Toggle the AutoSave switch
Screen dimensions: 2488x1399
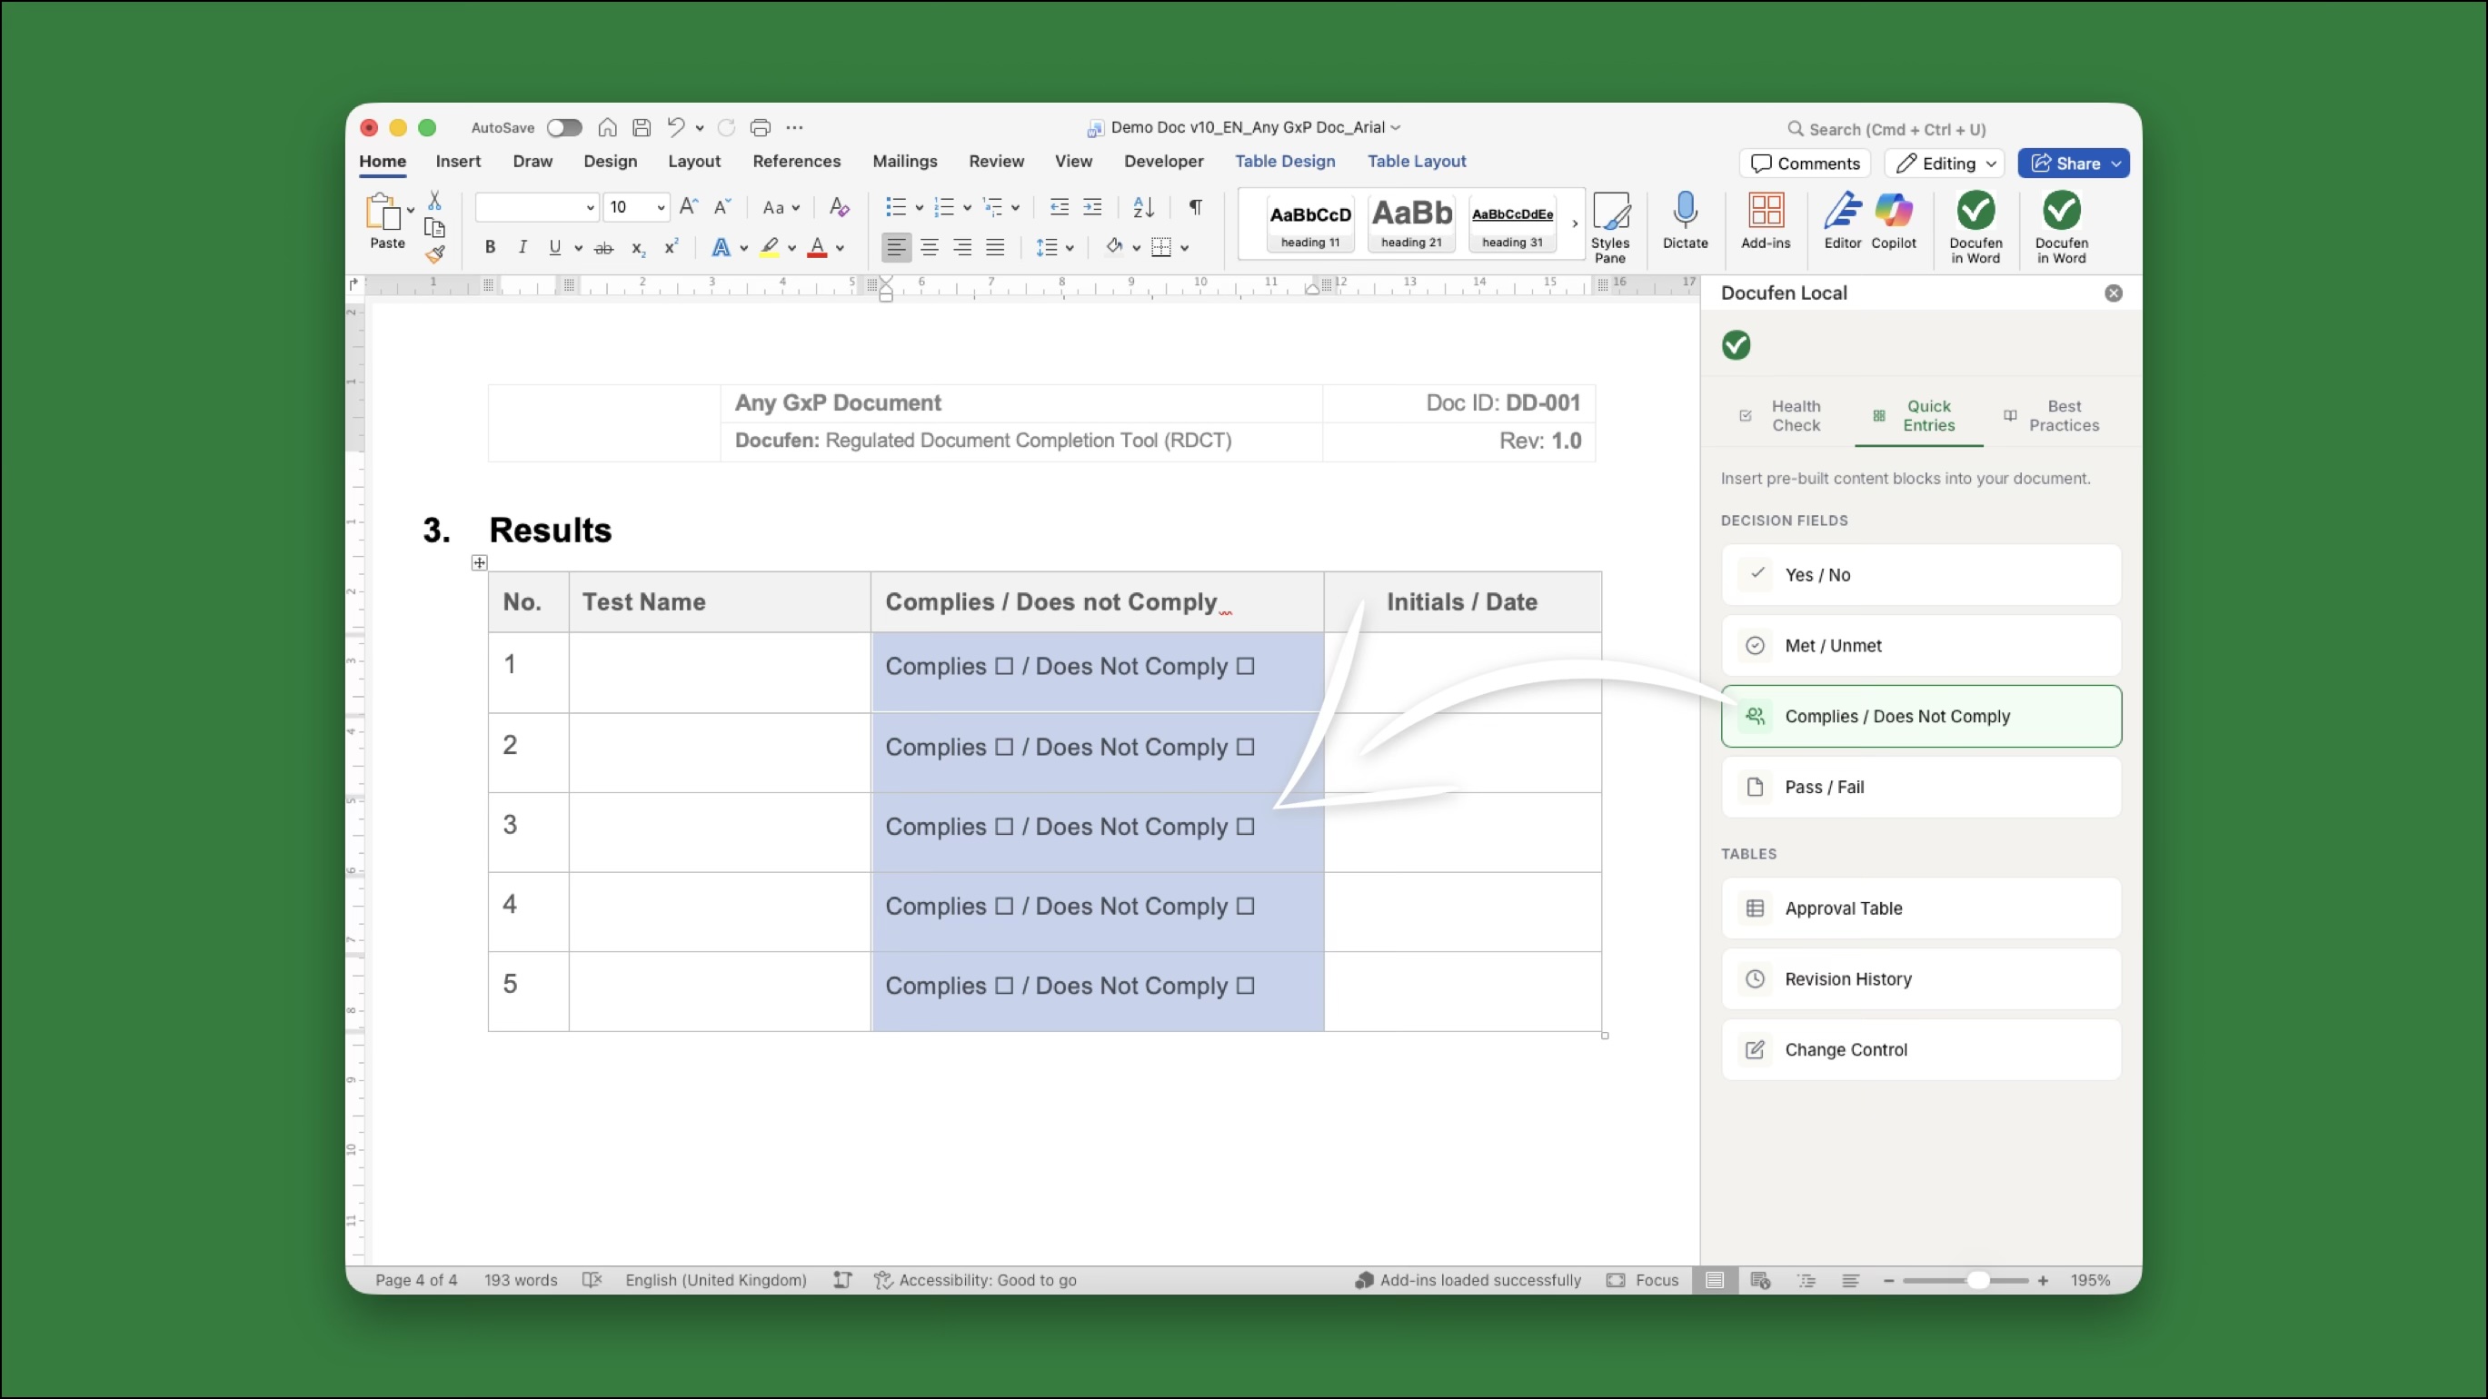[564, 126]
